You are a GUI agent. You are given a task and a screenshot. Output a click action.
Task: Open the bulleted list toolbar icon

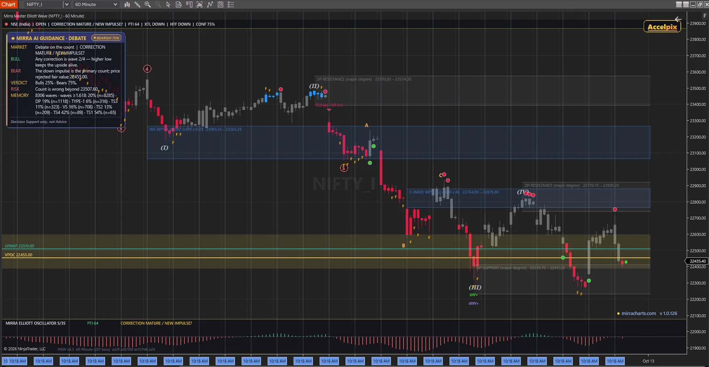[231, 4]
